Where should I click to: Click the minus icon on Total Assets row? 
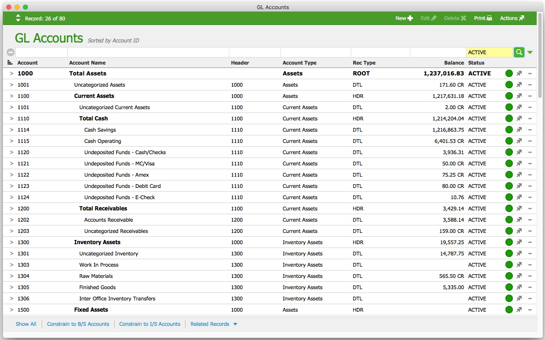(x=530, y=74)
